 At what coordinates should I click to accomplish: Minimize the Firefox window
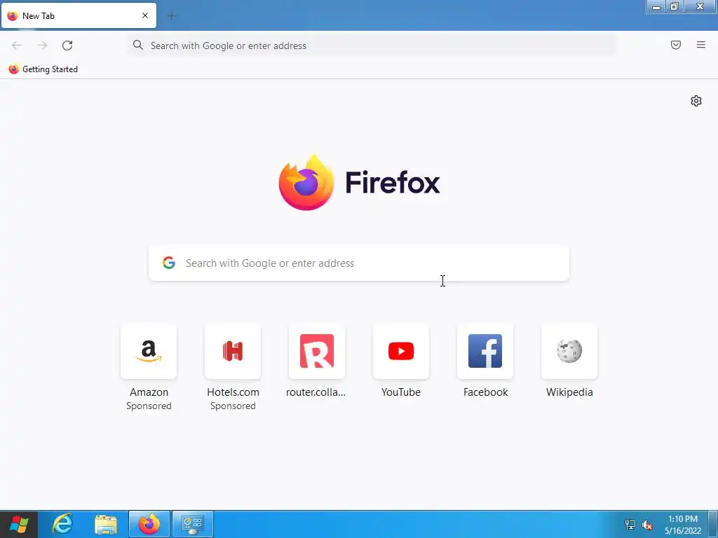tap(656, 6)
